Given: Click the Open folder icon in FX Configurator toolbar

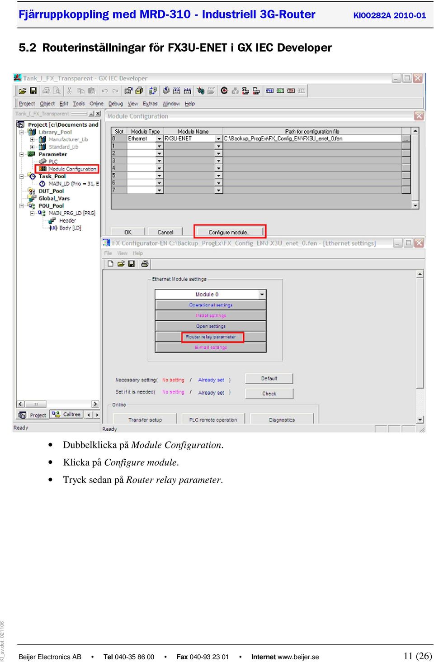Looking at the screenshot, I should pos(121,264).
